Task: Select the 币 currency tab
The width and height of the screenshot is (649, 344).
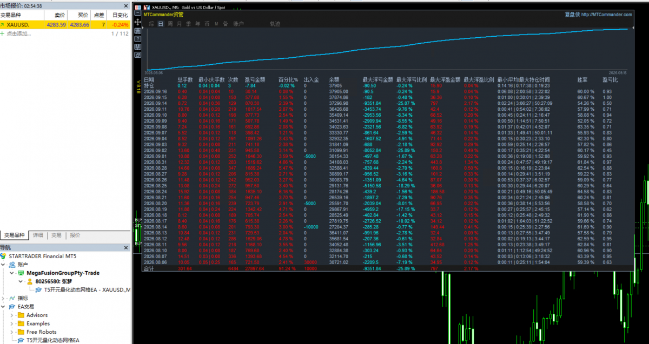Action: (207, 24)
